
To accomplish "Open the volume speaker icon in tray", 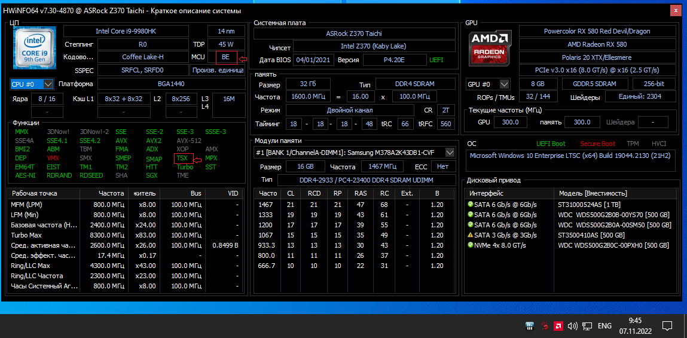I will pyautogui.click(x=572, y=325).
